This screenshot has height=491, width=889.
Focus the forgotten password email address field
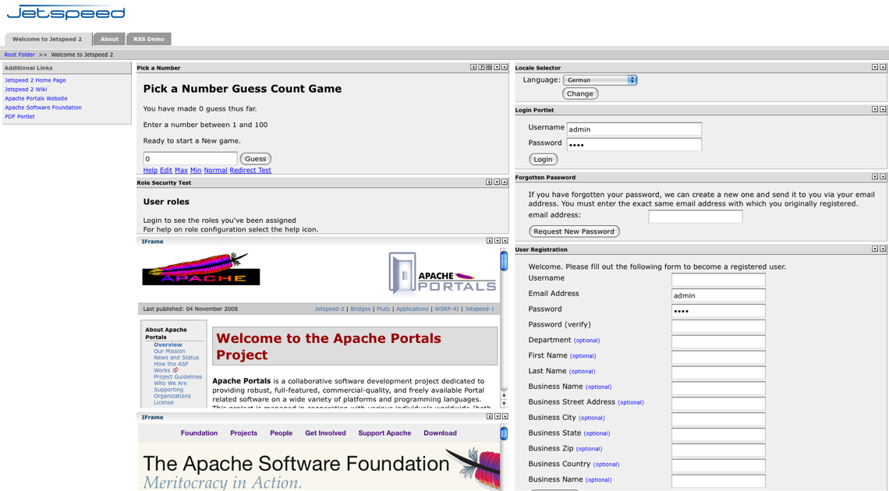(x=695, y=217)
